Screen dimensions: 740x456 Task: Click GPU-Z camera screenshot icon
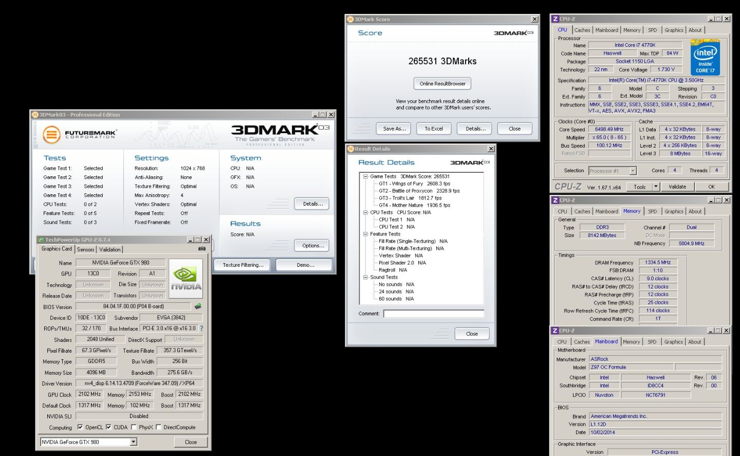pyautogui.click(x=202, y=249)
